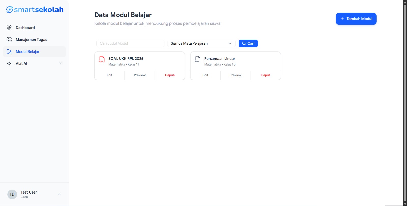Click the Alat AI sparkle icon
Screen dimensions: 407x206
[x=9, y=63]
